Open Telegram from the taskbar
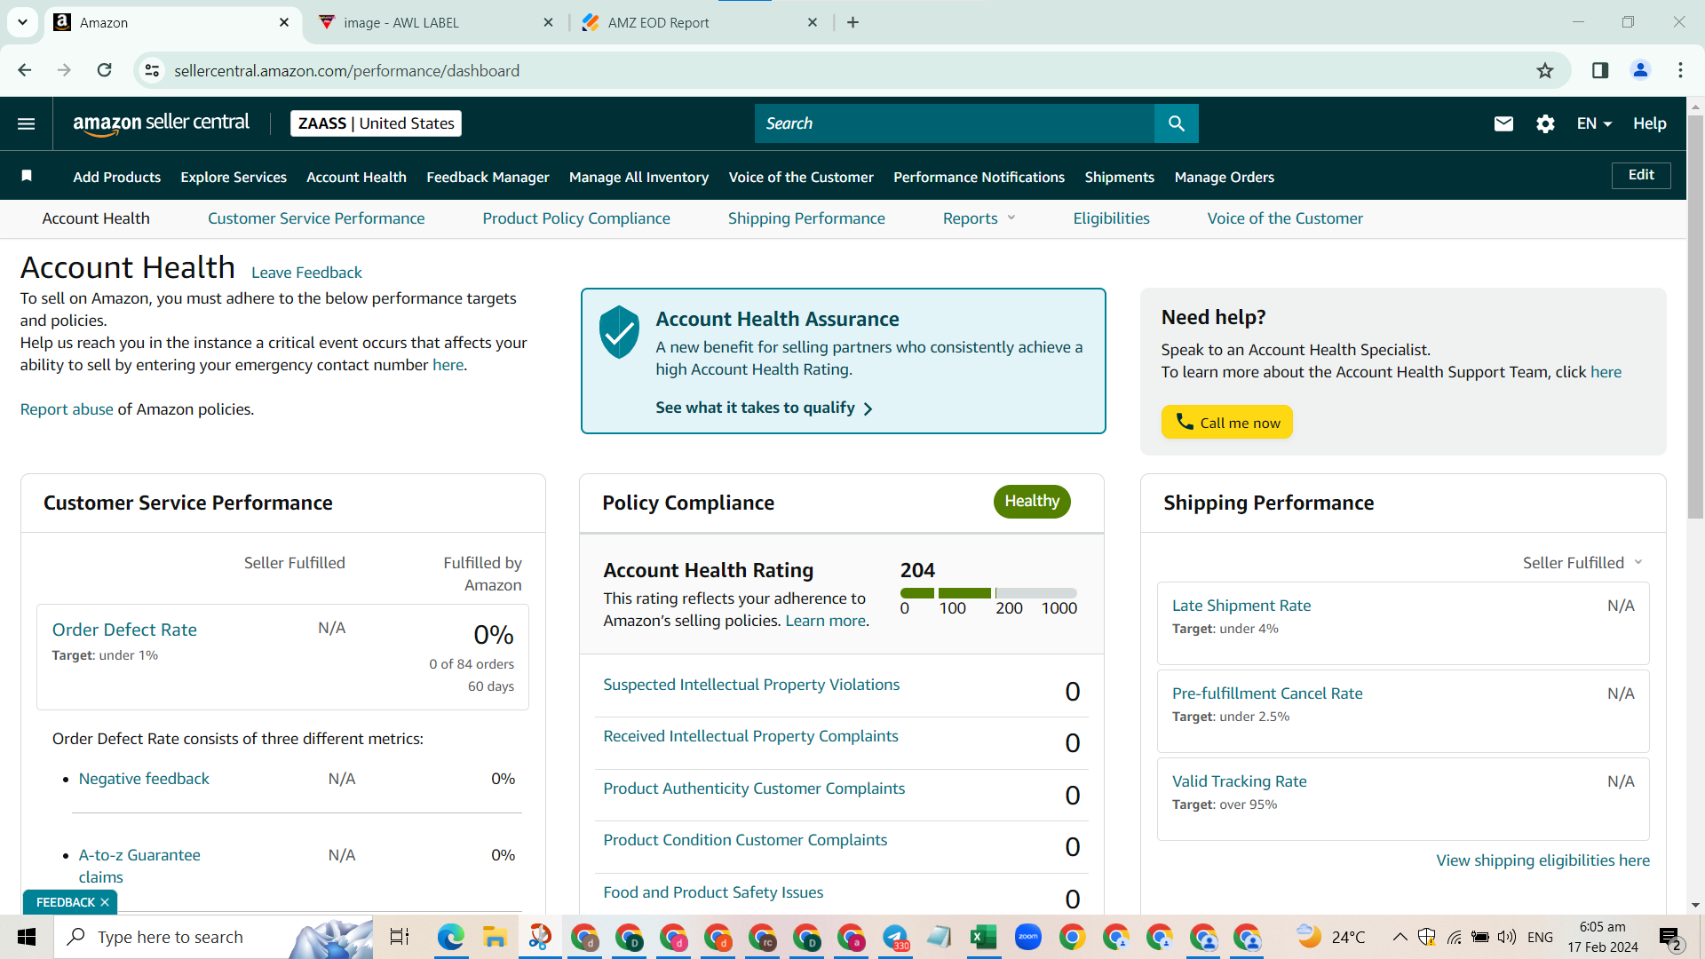This screenshot has height=959, width=1705. coord(895,937)
